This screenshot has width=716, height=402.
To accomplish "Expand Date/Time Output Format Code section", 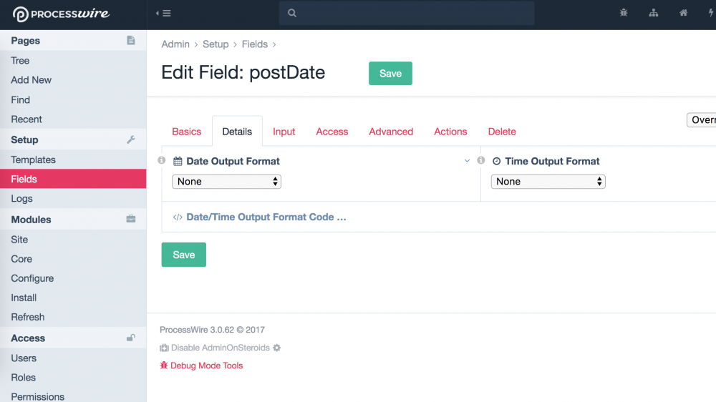I will pos(266,217).
